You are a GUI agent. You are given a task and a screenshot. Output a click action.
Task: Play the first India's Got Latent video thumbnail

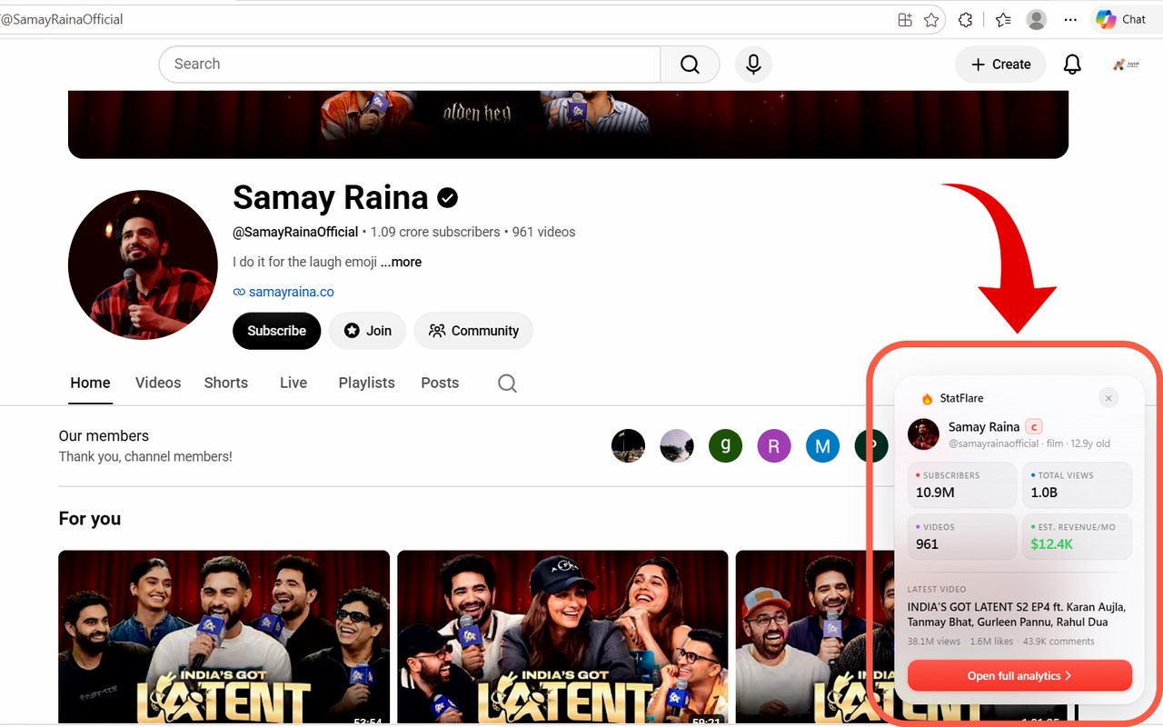[224, 637]
